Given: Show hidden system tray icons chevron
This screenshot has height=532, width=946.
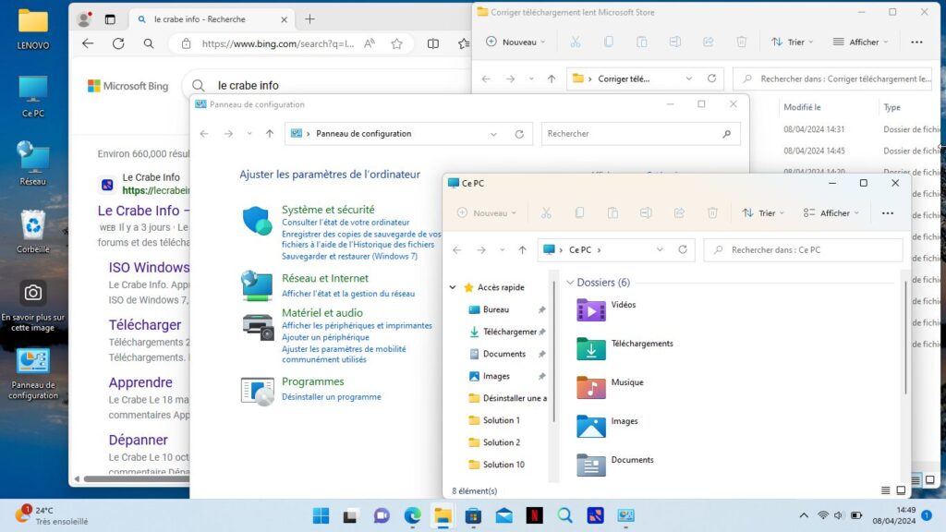Looking at the screenshot, I should pyautogui.click(x=804, y=515).
